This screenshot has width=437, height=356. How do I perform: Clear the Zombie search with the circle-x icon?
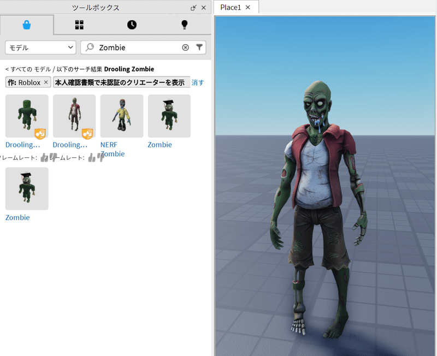pos(186,48)
